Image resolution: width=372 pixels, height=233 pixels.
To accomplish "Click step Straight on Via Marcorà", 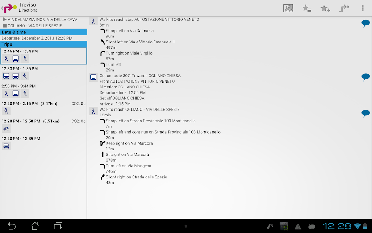I will coord(128,154).
